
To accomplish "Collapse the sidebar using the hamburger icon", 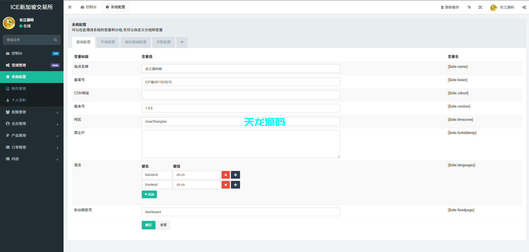I will pos(70,7).
